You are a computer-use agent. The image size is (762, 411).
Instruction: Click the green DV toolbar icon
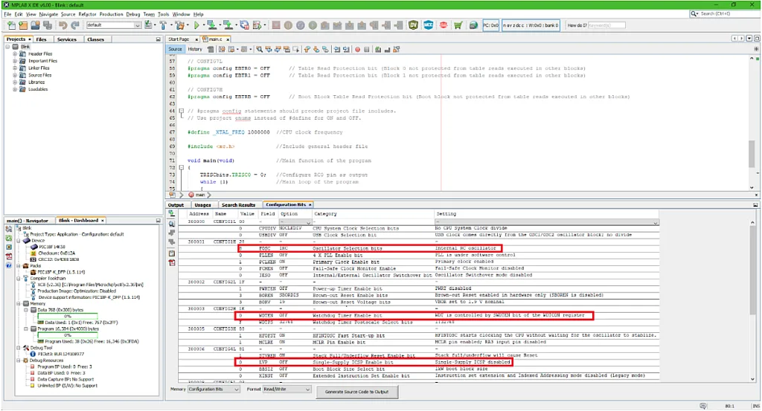(413, 25)
